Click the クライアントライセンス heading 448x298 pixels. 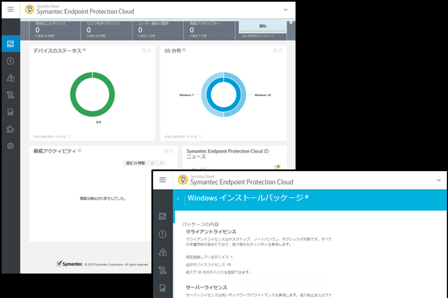211,232
